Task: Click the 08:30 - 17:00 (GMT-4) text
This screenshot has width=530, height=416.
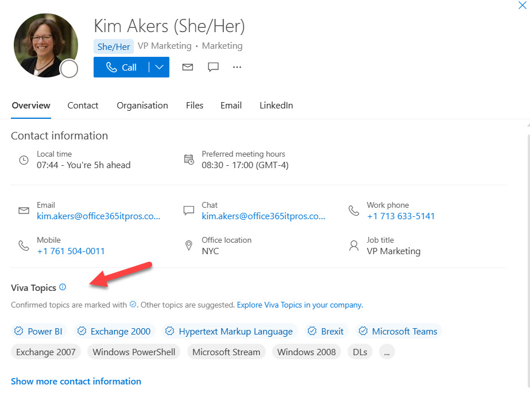Action: click(245, 165)
